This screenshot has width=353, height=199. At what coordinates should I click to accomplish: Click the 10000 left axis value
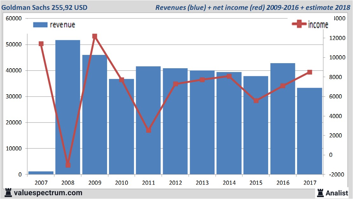click(x=14, y=149)
